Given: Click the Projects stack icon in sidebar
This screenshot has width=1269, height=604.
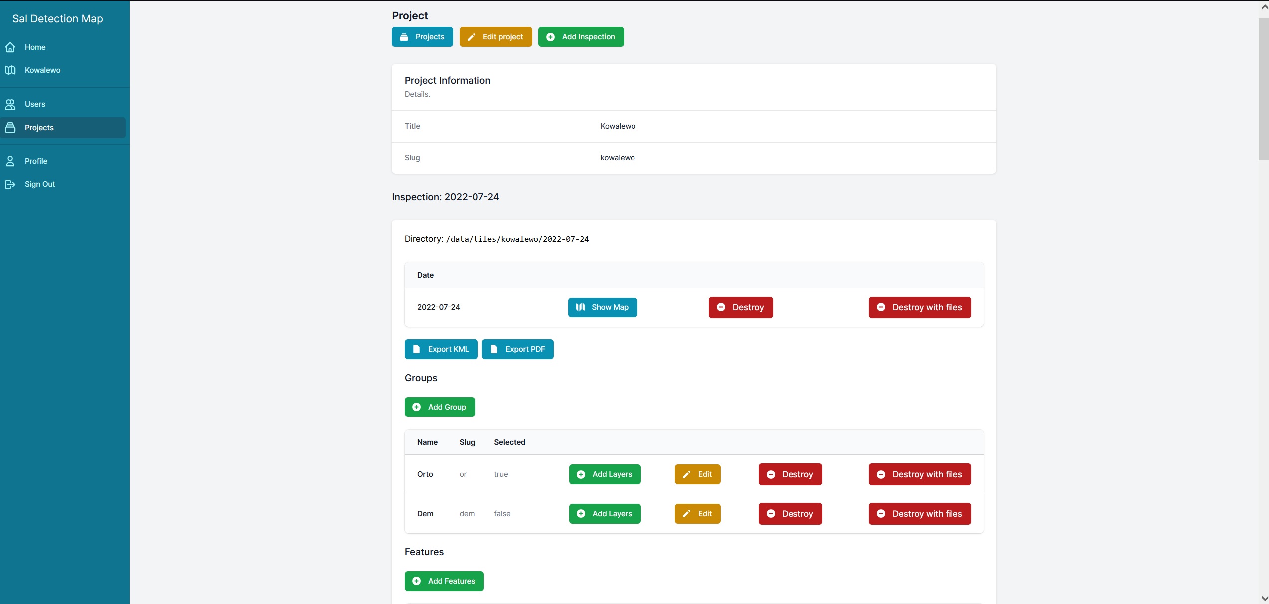Looking at the screenshot, I should (10, 128).
